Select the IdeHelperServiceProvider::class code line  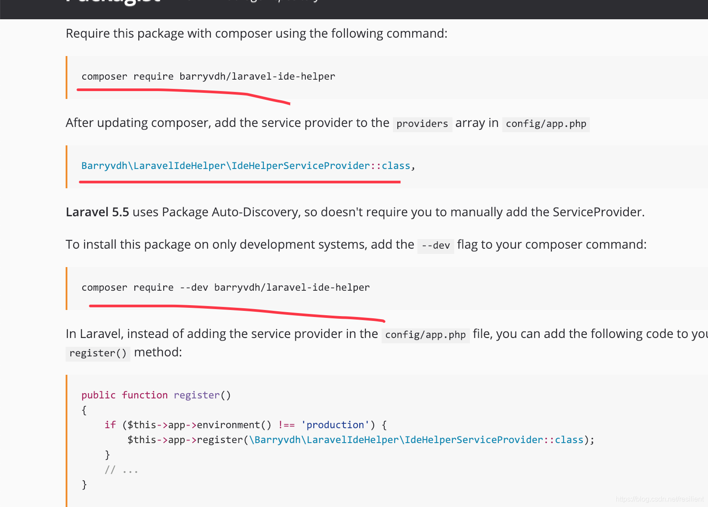click(248, 166)
